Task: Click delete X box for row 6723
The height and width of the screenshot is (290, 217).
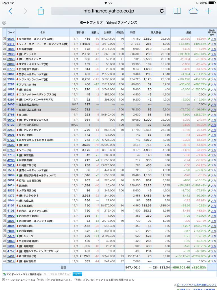Action: (4, 140)
